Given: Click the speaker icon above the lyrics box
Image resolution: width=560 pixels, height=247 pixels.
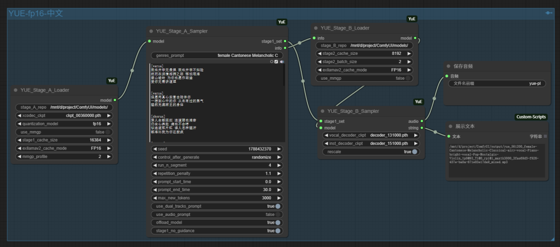Looking at the screenshot, I should tap(282, 62).
